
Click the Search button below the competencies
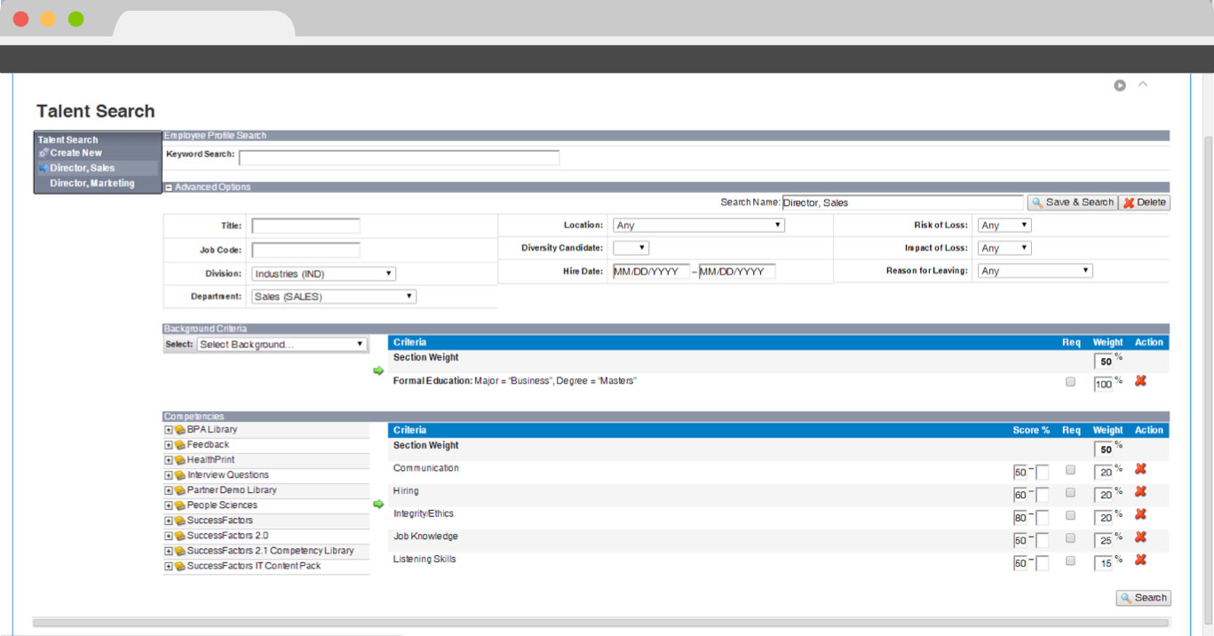coord(1144,598)
